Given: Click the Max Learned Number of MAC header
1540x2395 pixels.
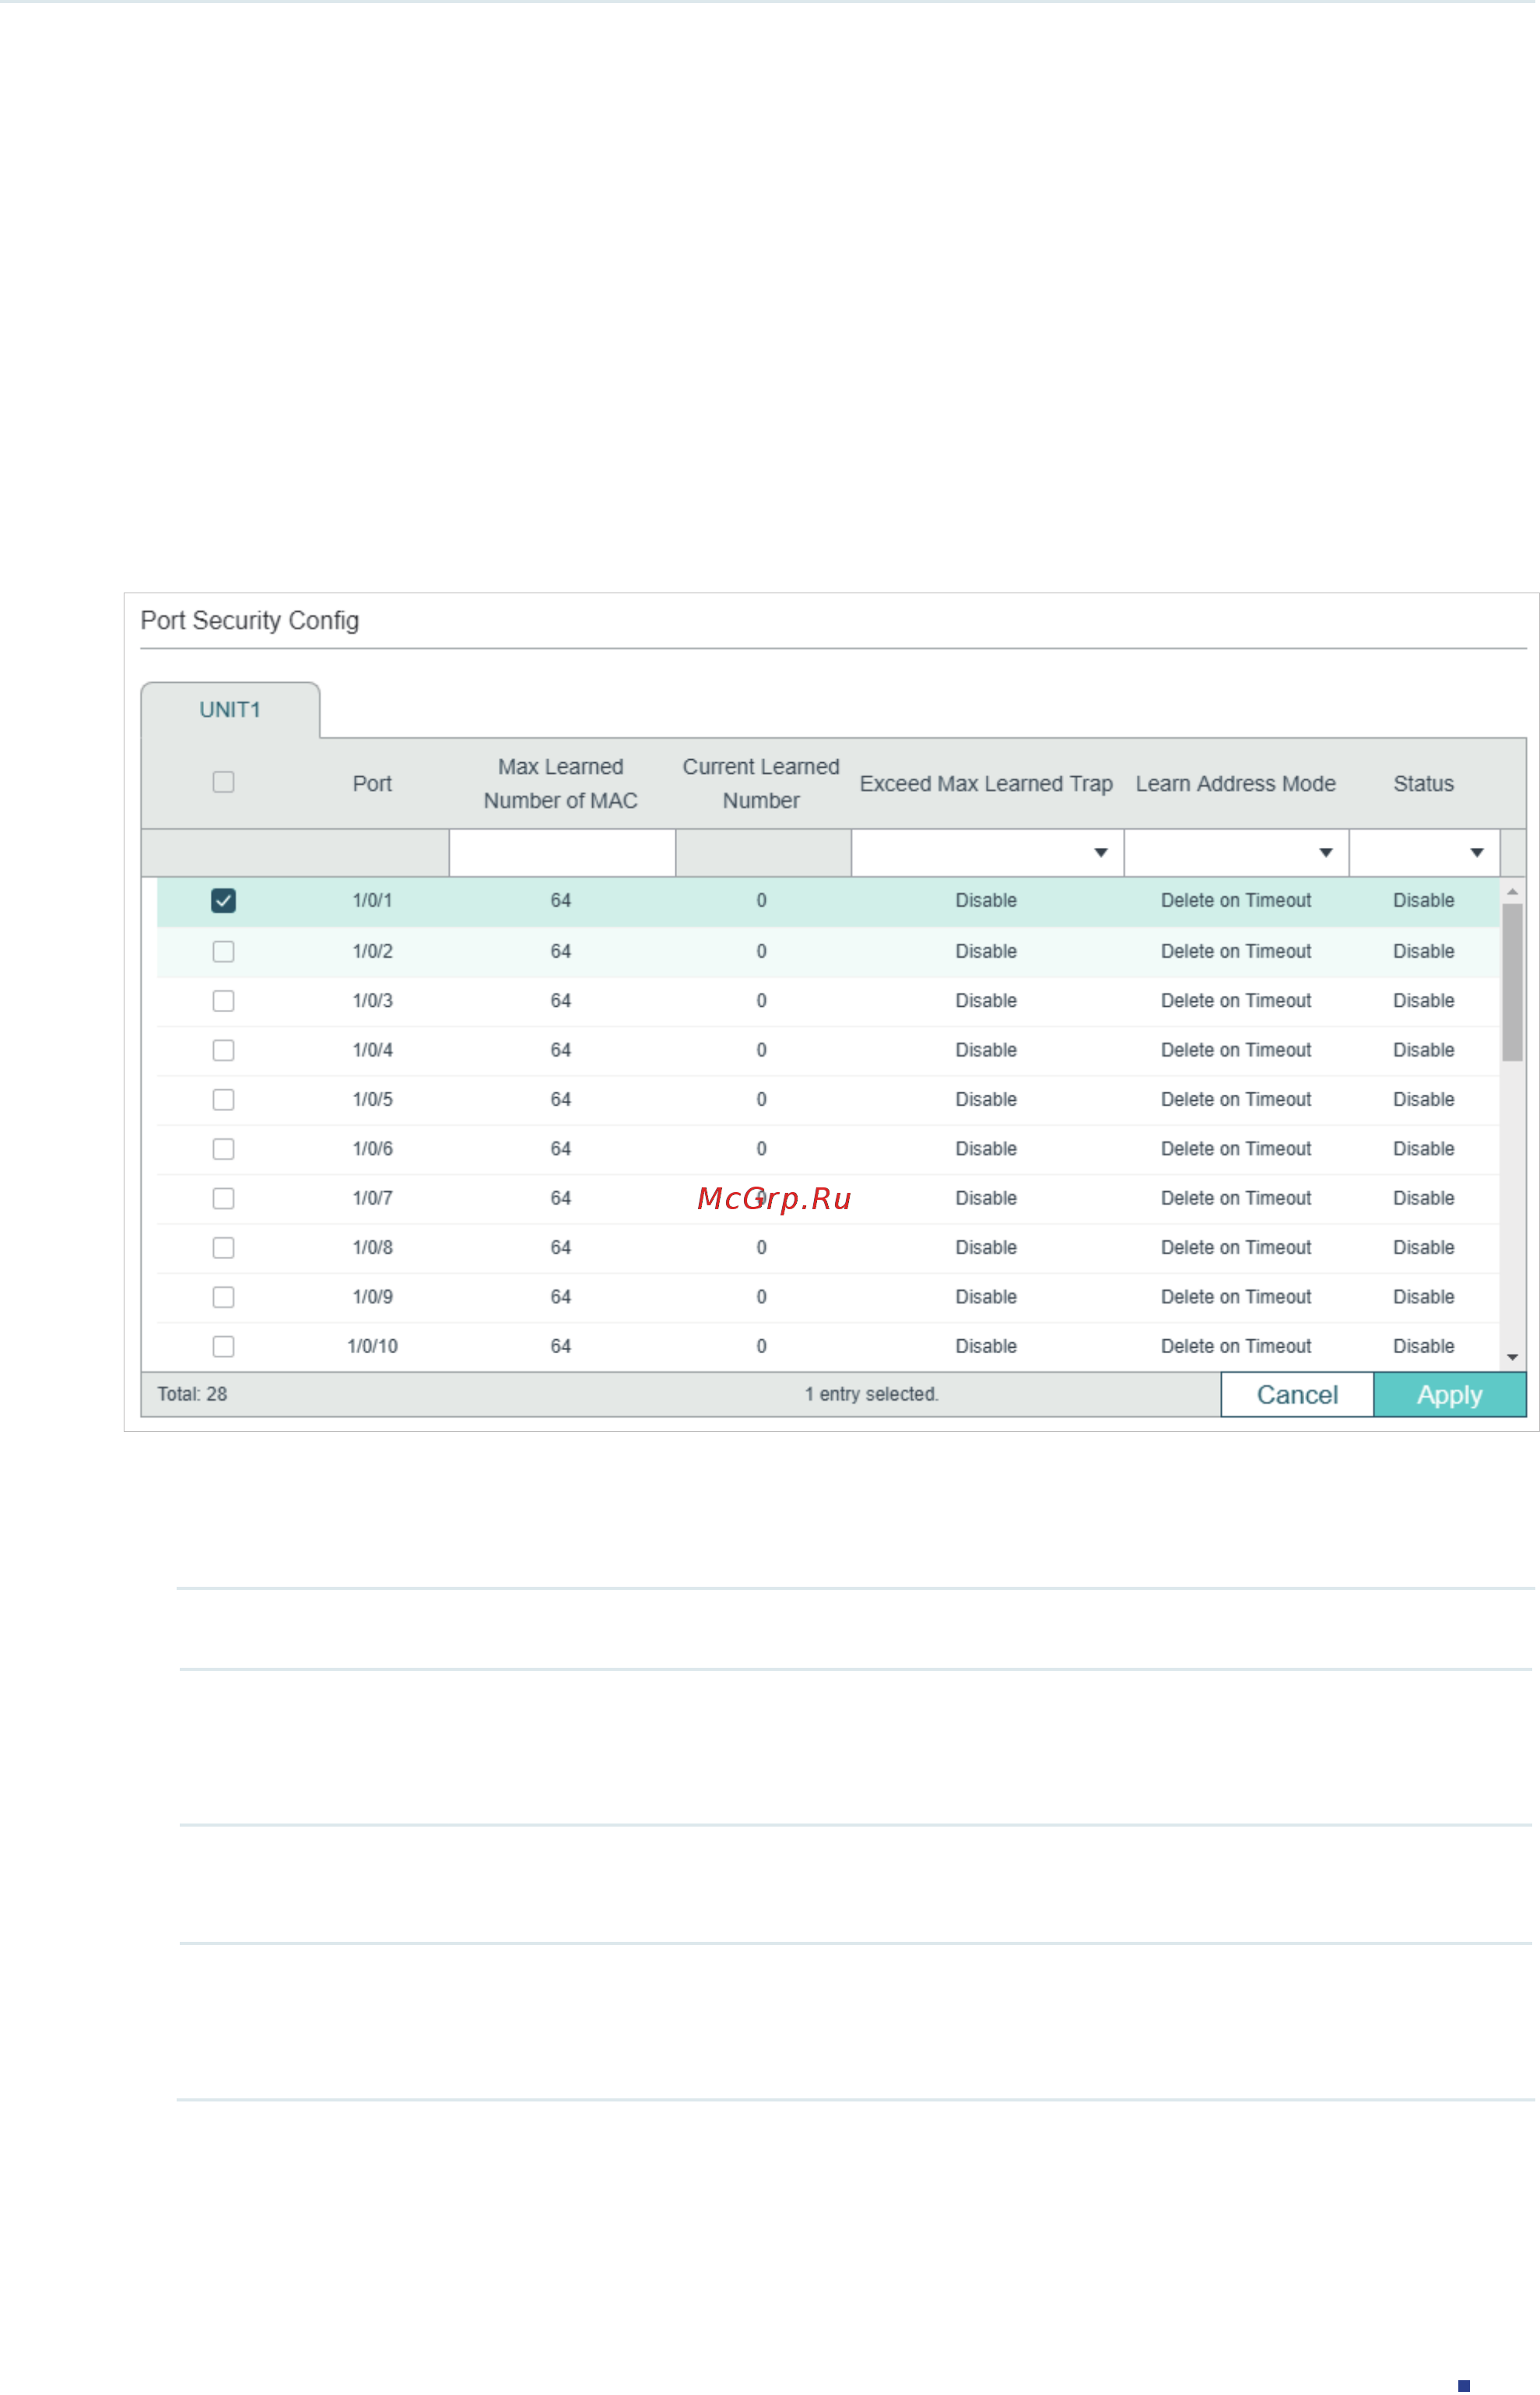Looking at the screenshot, I should 561,783.
